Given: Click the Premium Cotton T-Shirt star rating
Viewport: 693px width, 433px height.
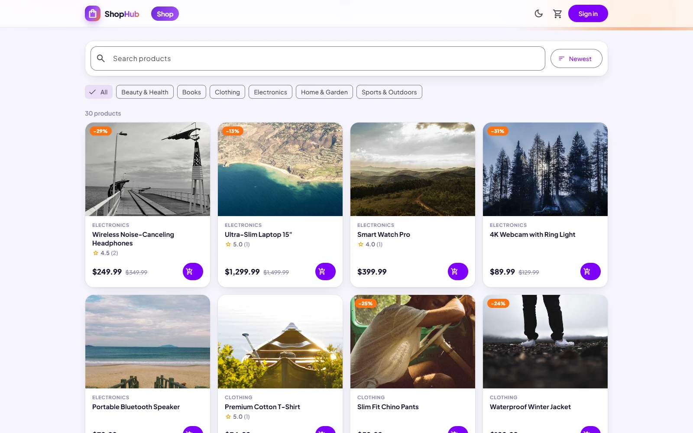Looking at the screenshot, I should pyautogui.click(x=237, y=417).
